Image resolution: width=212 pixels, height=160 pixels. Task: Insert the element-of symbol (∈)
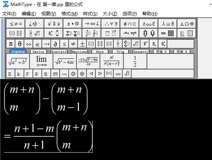coord(38,44)
